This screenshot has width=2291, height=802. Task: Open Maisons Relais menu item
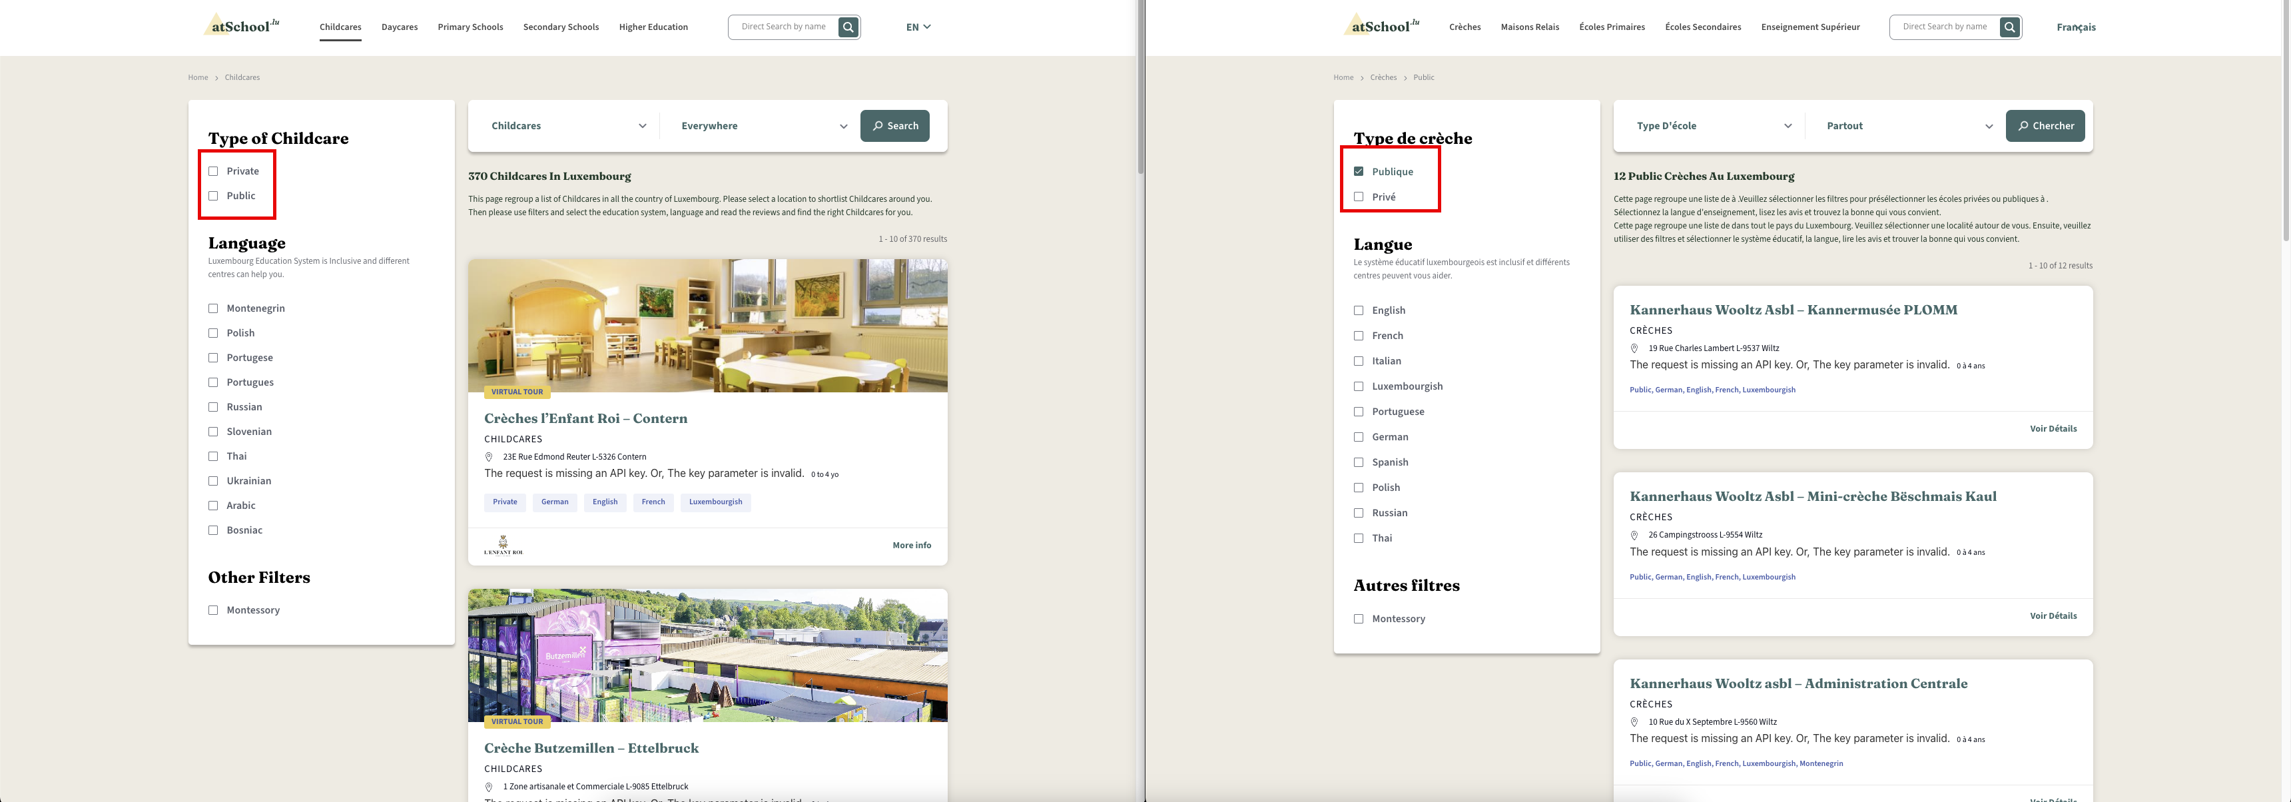(x=1530, y=27)
